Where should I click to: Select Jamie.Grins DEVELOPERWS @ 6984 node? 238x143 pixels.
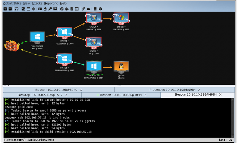[x=94, y=67]
